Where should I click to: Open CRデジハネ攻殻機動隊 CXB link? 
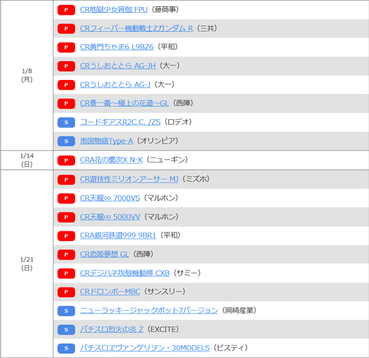pos(125,273)
